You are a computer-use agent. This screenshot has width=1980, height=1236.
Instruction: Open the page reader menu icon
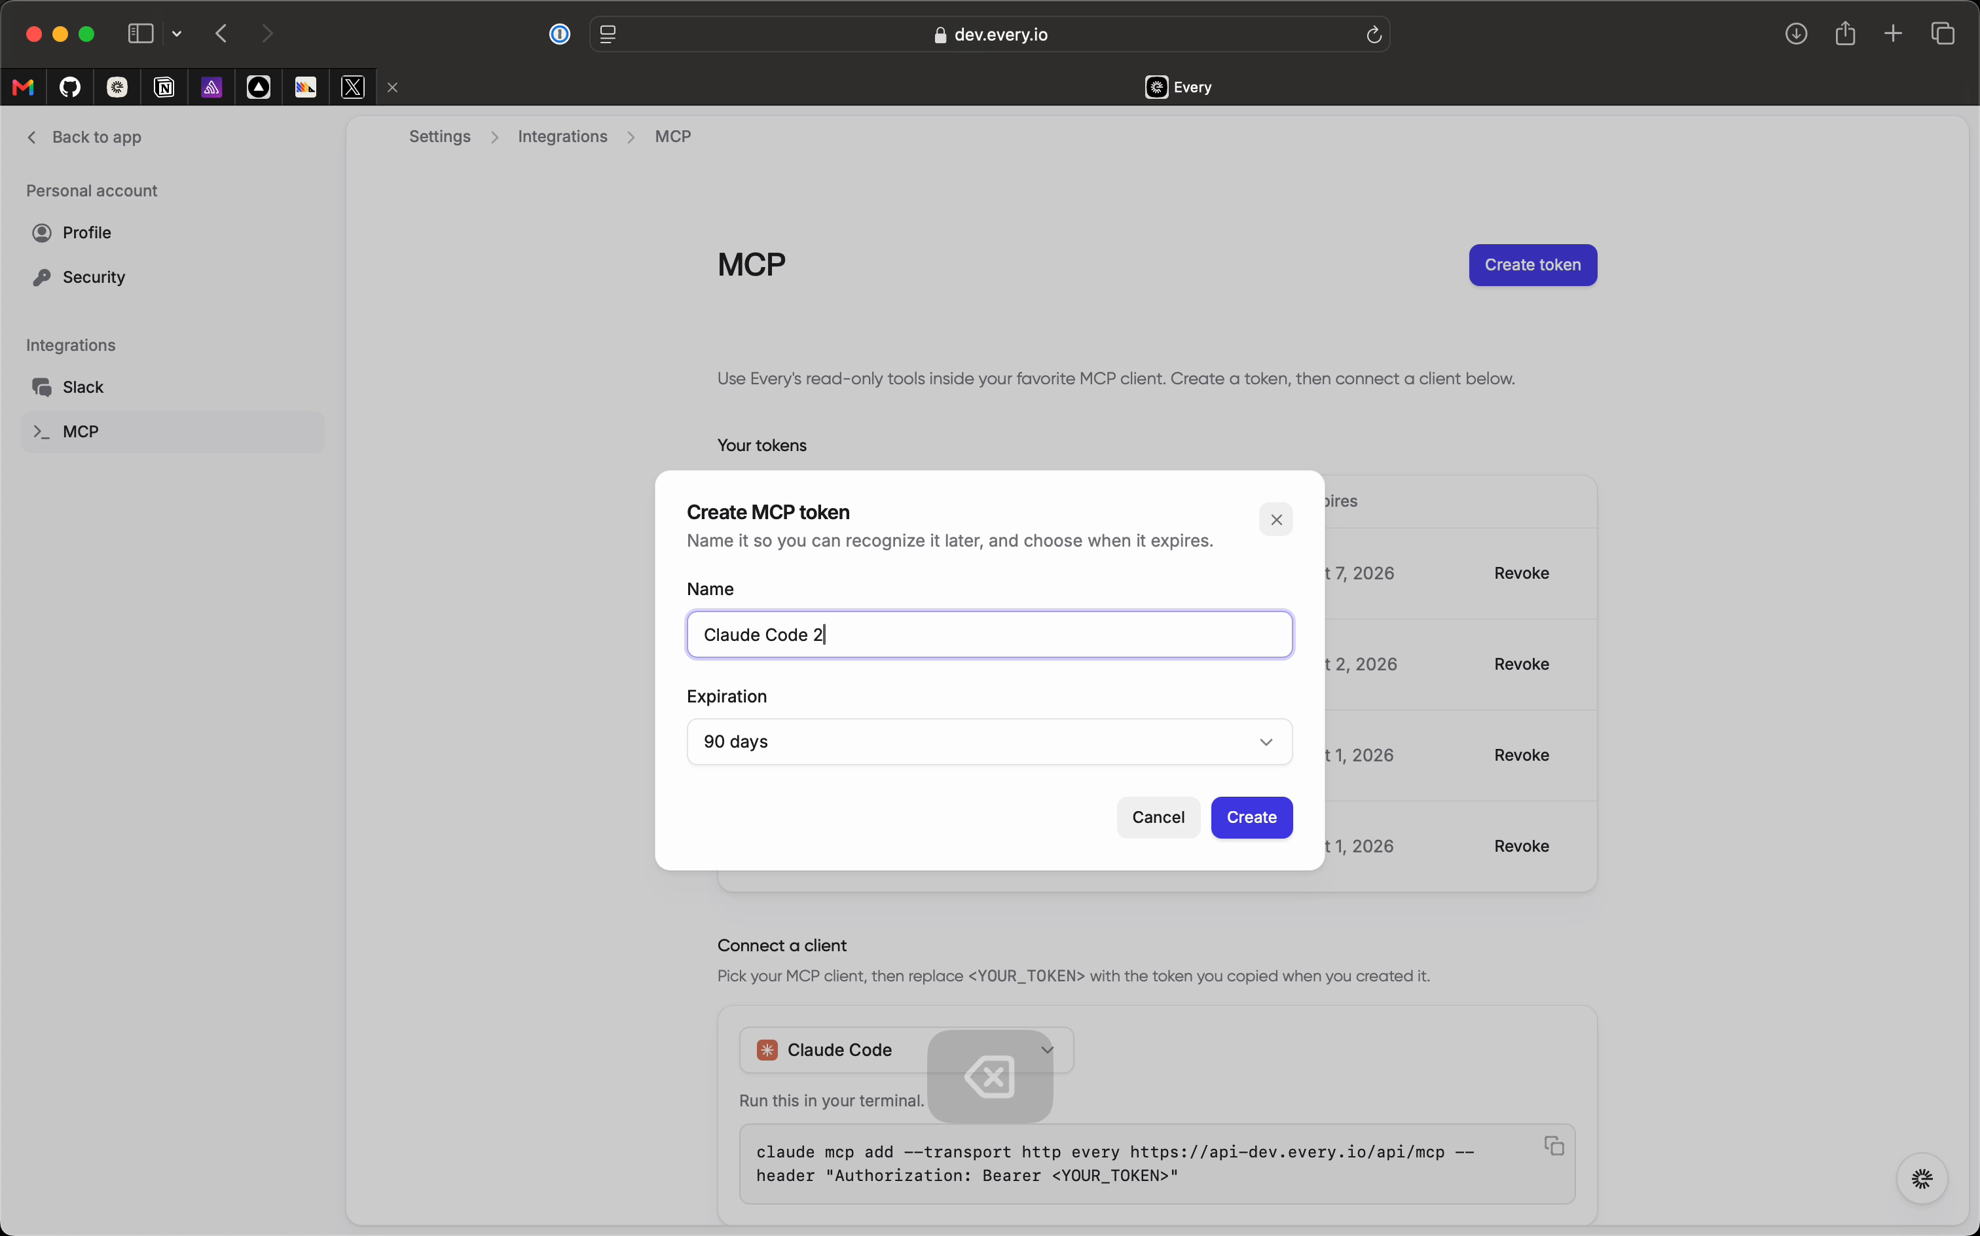(x=608, y=34)
